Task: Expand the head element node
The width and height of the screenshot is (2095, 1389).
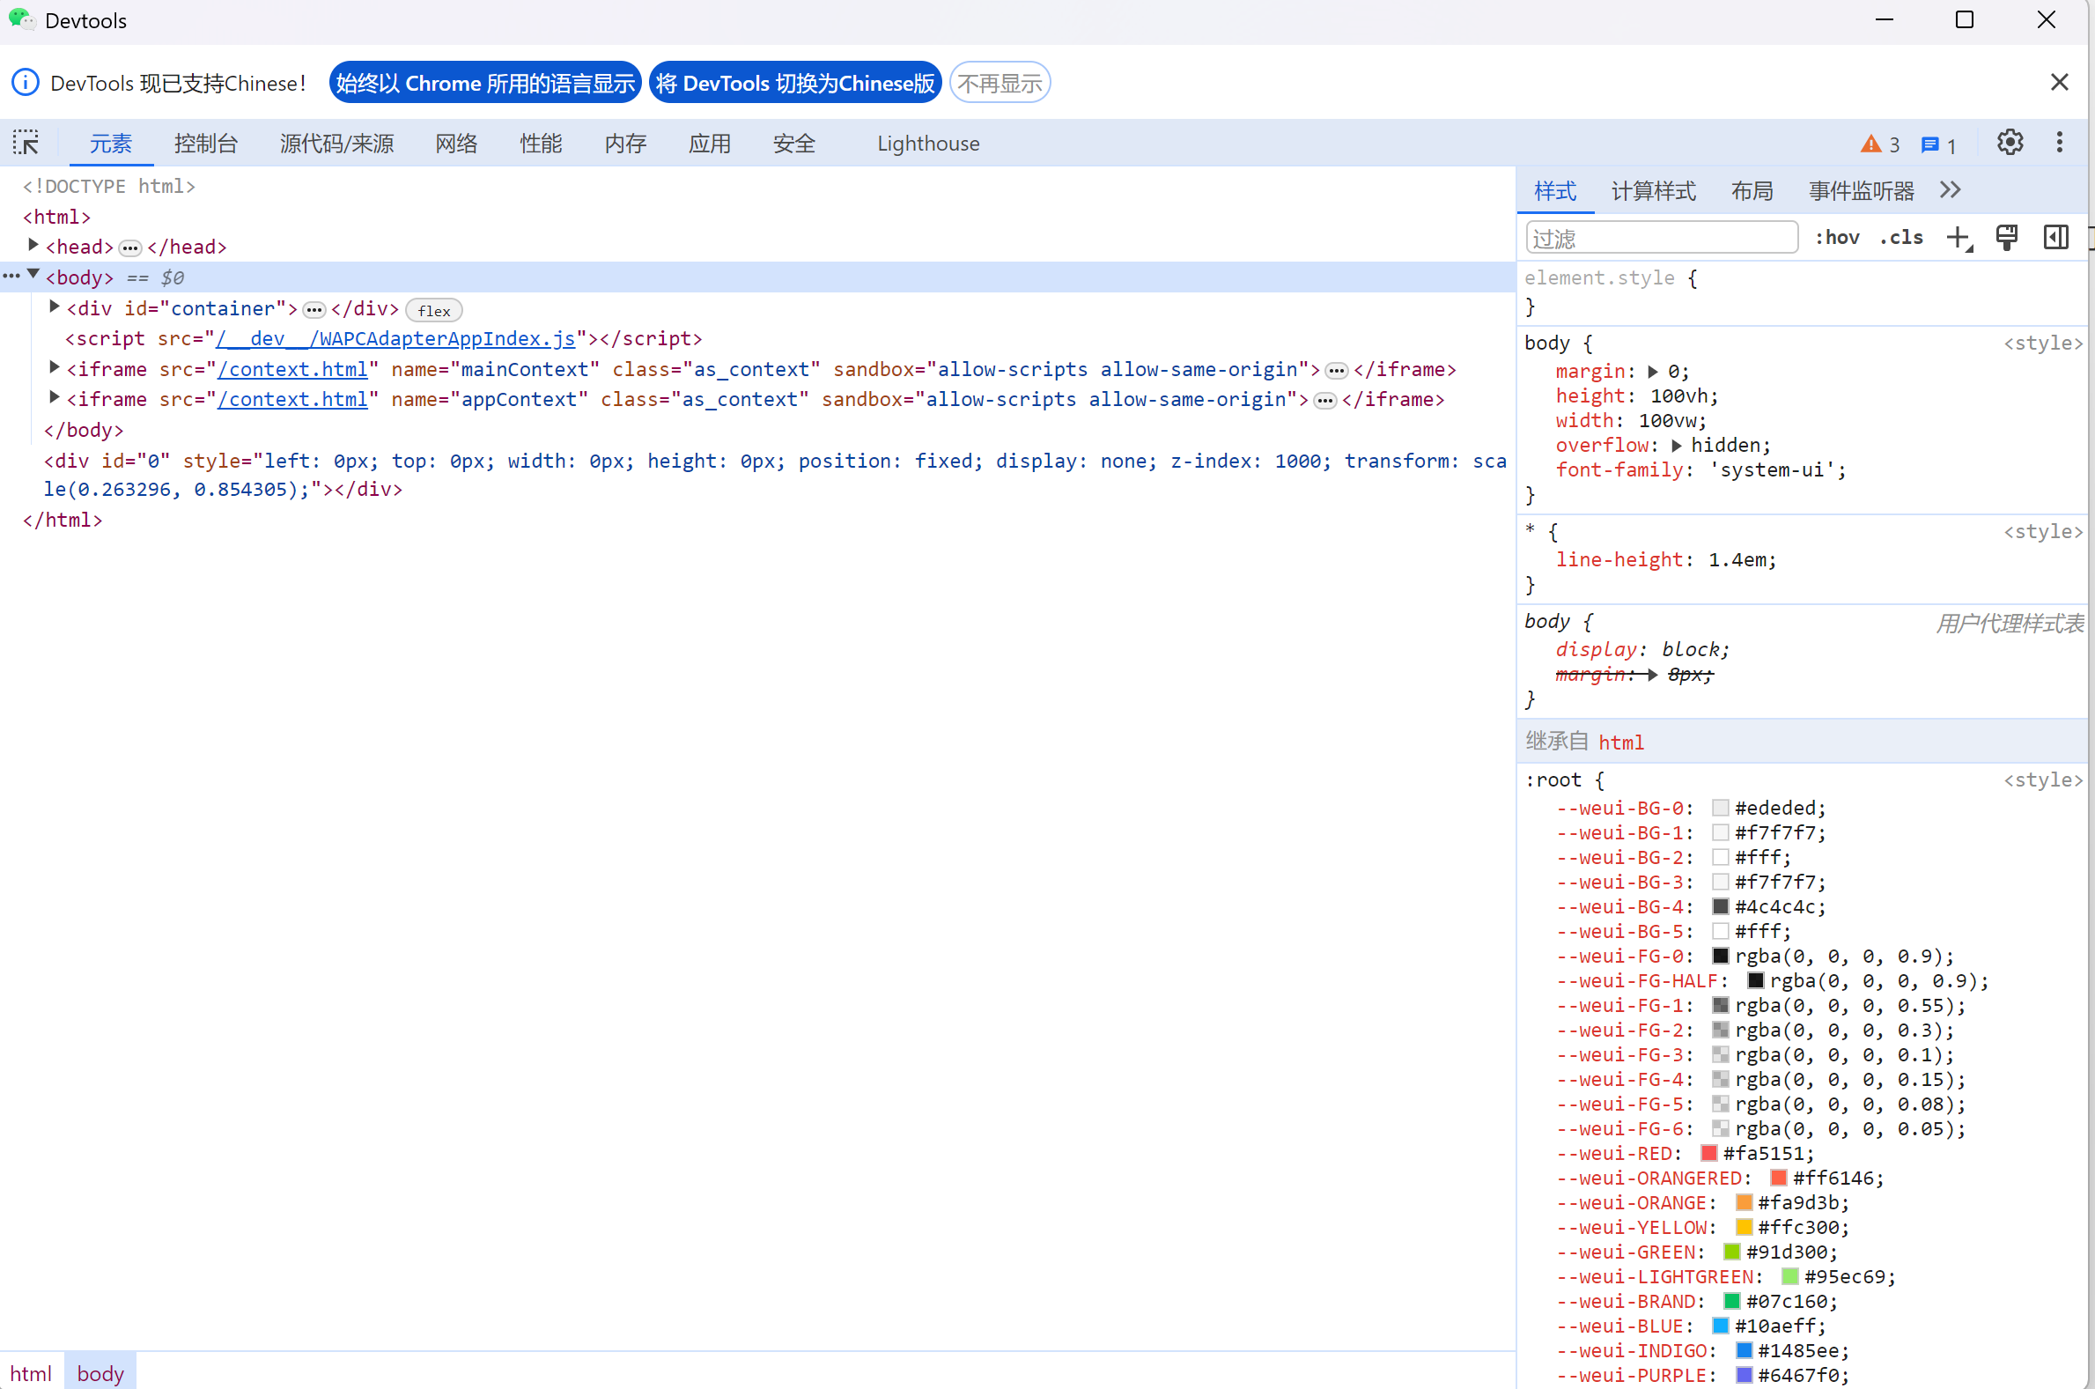Action: [33, 246]
